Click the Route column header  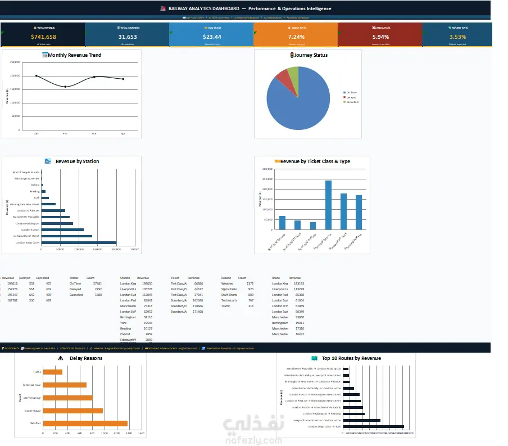276,278
